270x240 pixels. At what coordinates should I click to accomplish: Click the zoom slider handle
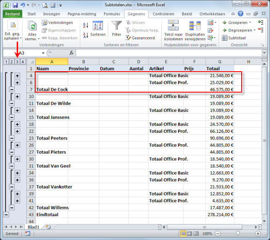click(238, 233)
